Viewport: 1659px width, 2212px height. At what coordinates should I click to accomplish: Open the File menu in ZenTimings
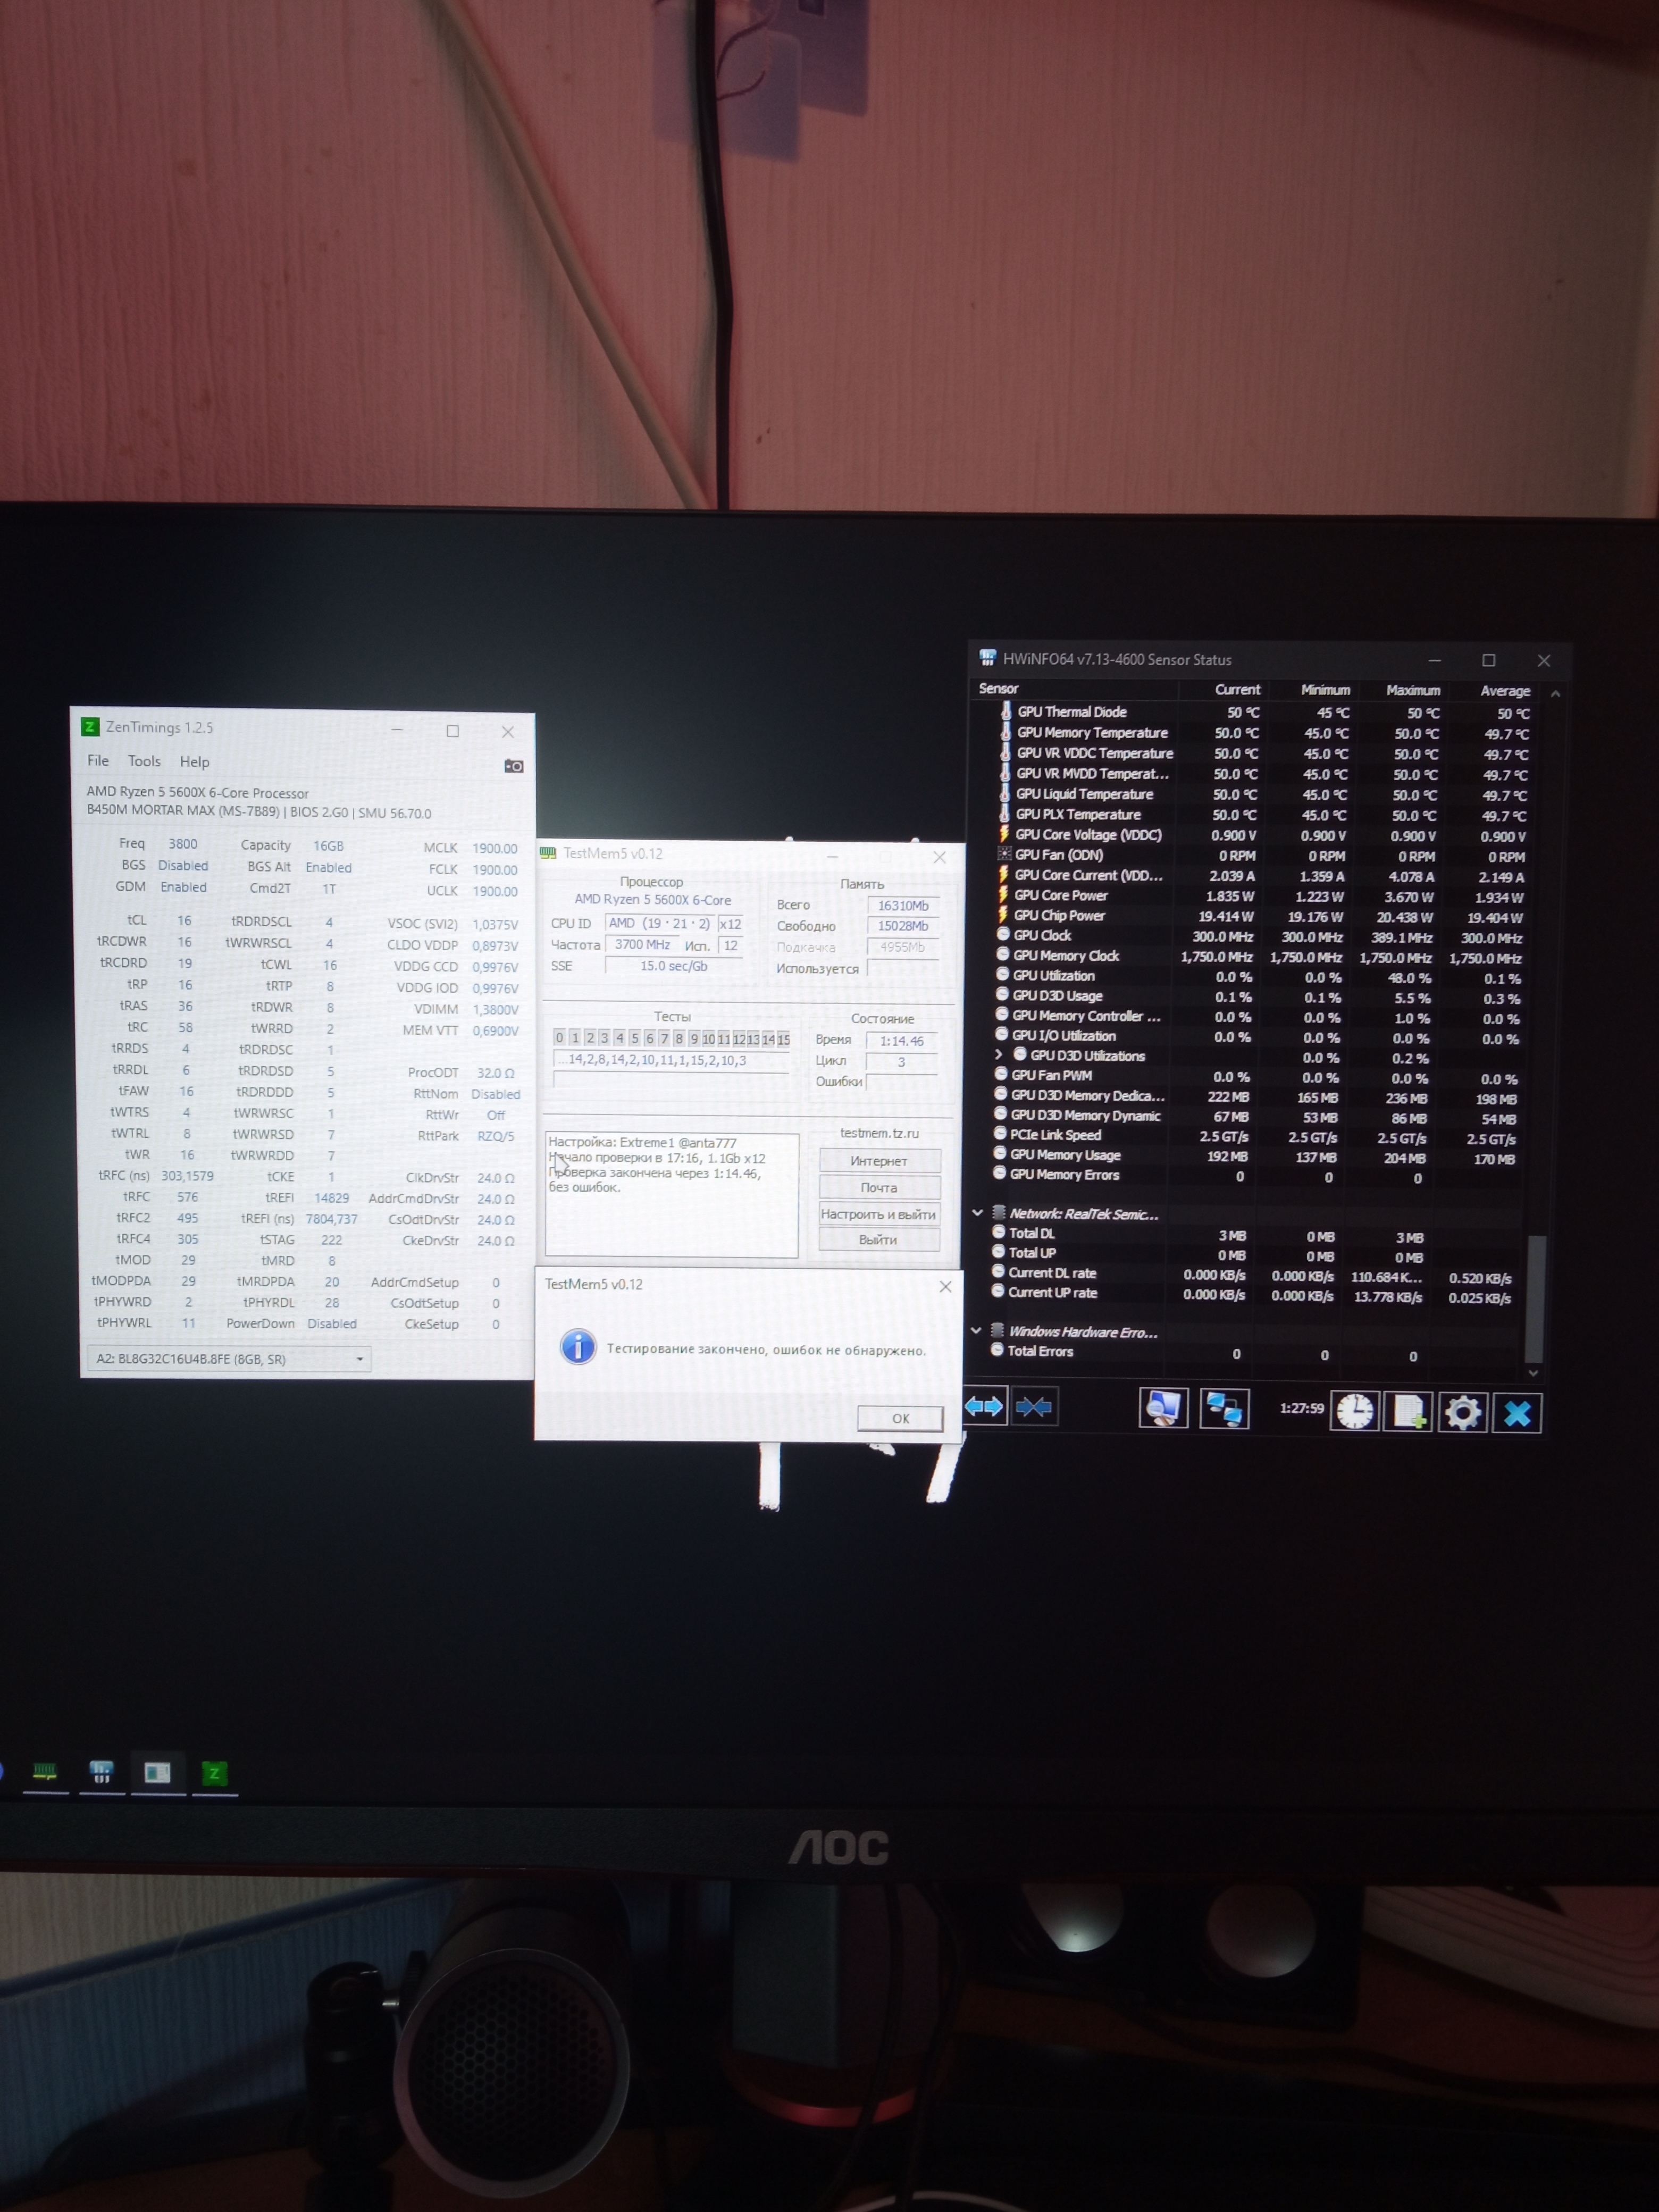click(98, 760)
